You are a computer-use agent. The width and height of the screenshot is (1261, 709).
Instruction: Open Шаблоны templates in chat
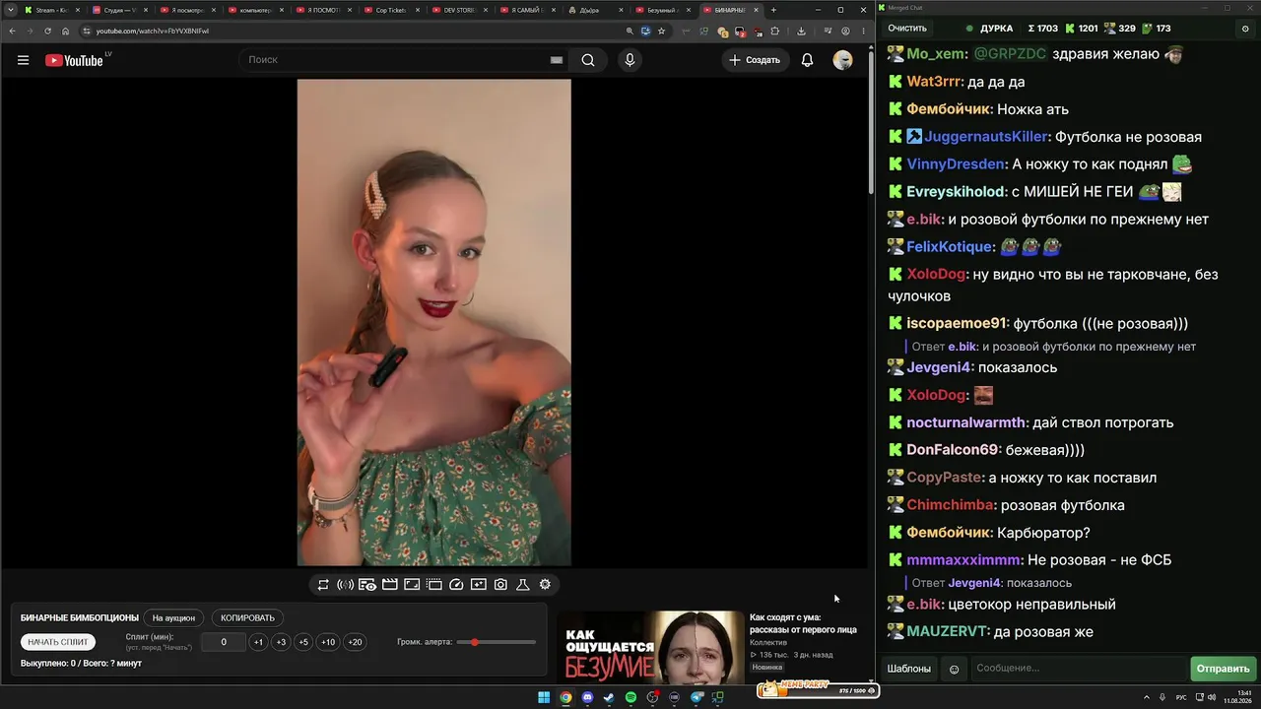click(908, 669)
